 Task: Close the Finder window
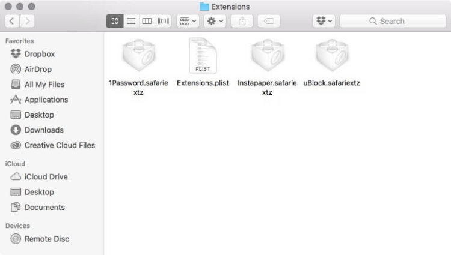[x=8, y=7]
